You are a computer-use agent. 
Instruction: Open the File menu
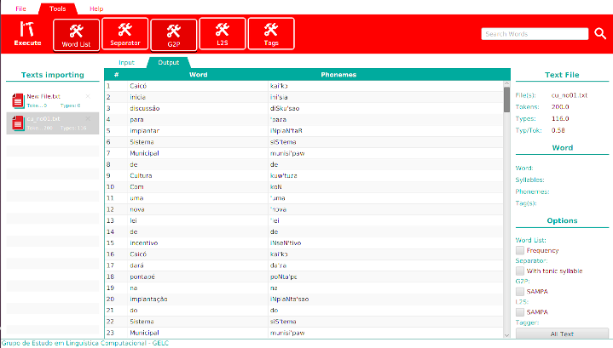pos(20,8)
